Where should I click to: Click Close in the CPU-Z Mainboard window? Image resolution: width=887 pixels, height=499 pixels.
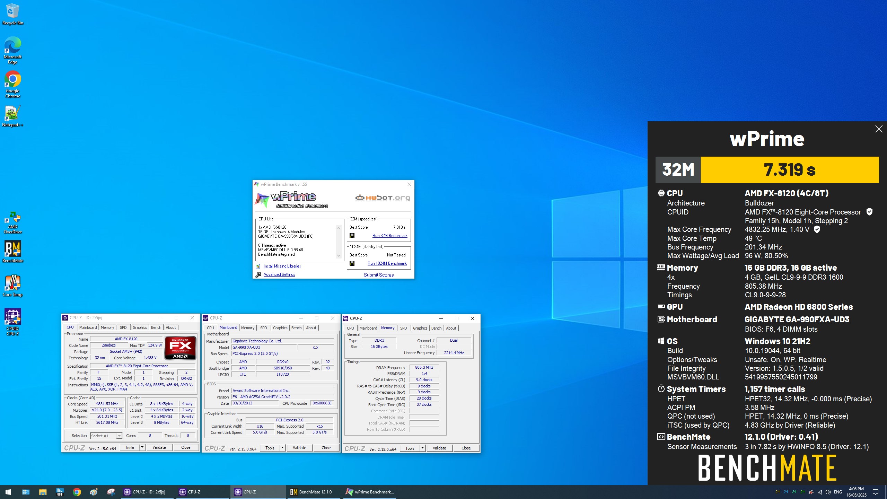pyautogui.click(x=326, y=448)
